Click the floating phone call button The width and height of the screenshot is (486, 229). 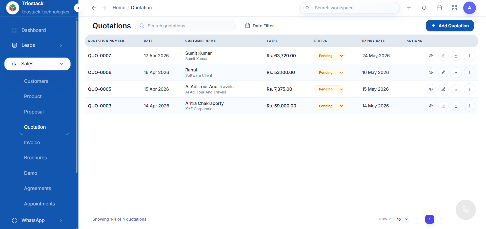pyautogui.click(x=465, y=210)
